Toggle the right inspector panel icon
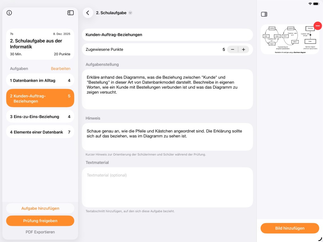The image size is (323, 242). click(x=264, y=14)
